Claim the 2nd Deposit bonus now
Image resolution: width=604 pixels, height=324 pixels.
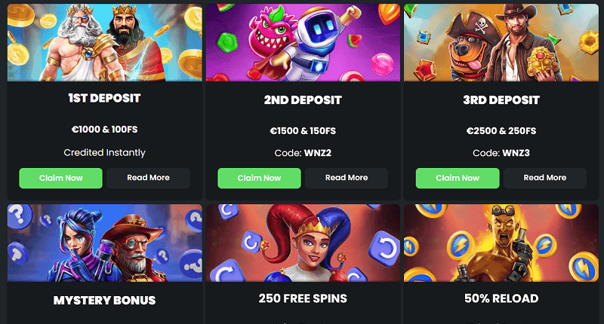pos(259,178)
